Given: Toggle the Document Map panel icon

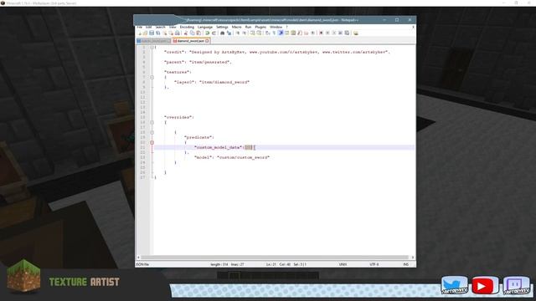Looking at the screenshot, I should point(293,33).
